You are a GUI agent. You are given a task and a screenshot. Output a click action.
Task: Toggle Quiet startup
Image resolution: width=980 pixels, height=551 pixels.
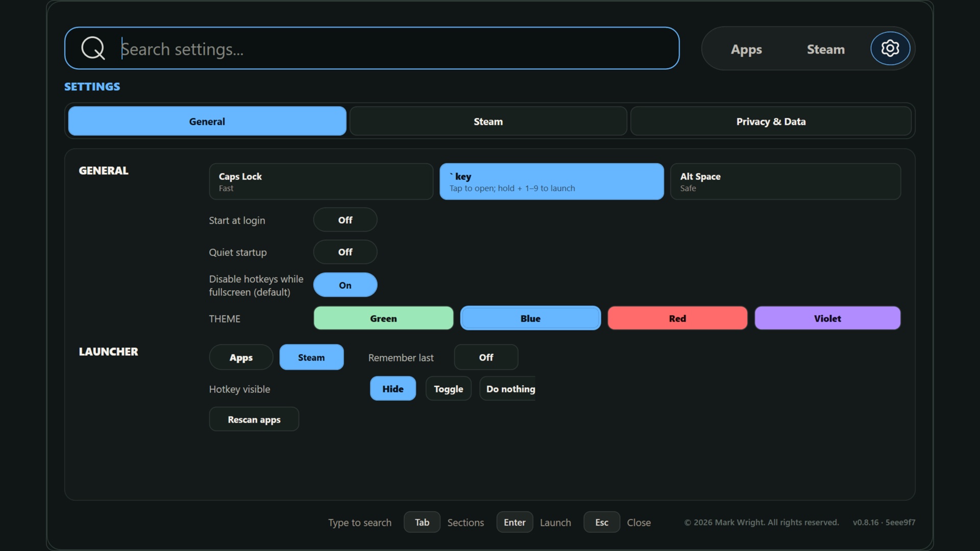(x=345, y=252)
